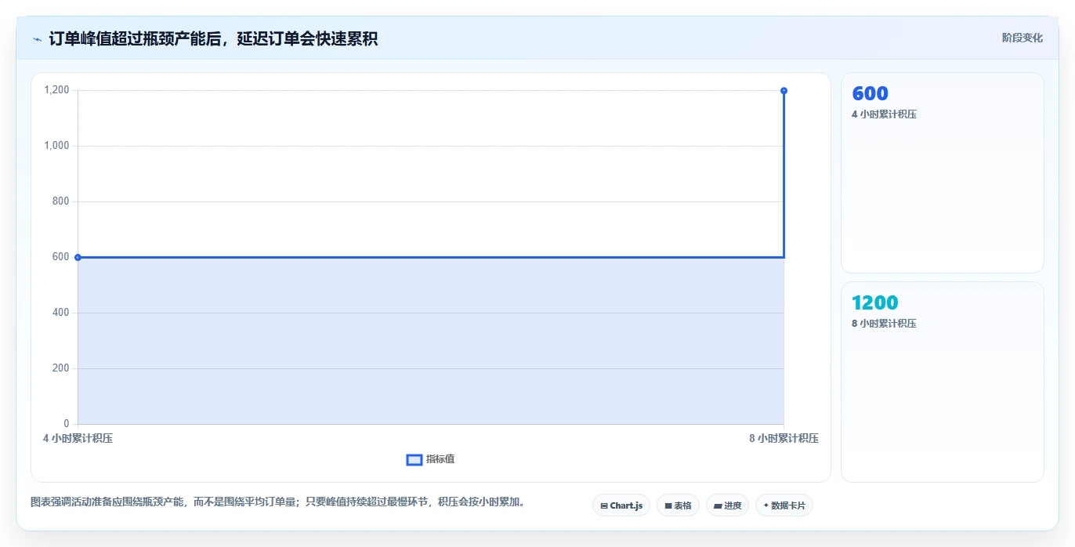
Task: Click the Chart.js chip
Action: pyautogui.click(x=621, y=505)
